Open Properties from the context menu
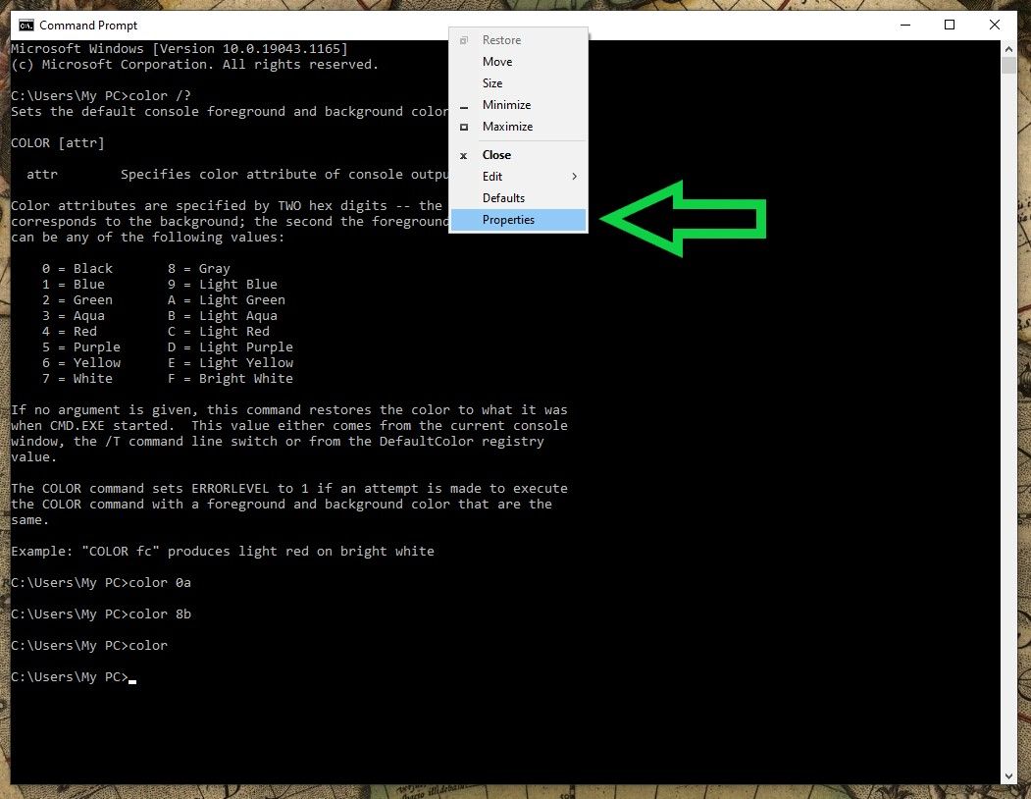 click(508, 220)
